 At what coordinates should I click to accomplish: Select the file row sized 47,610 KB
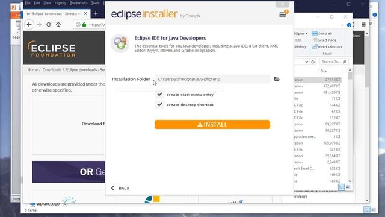(x=317, y=80)
